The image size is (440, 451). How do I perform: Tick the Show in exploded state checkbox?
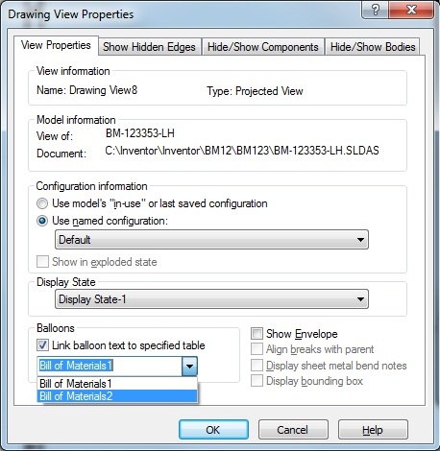click(42, 262)
